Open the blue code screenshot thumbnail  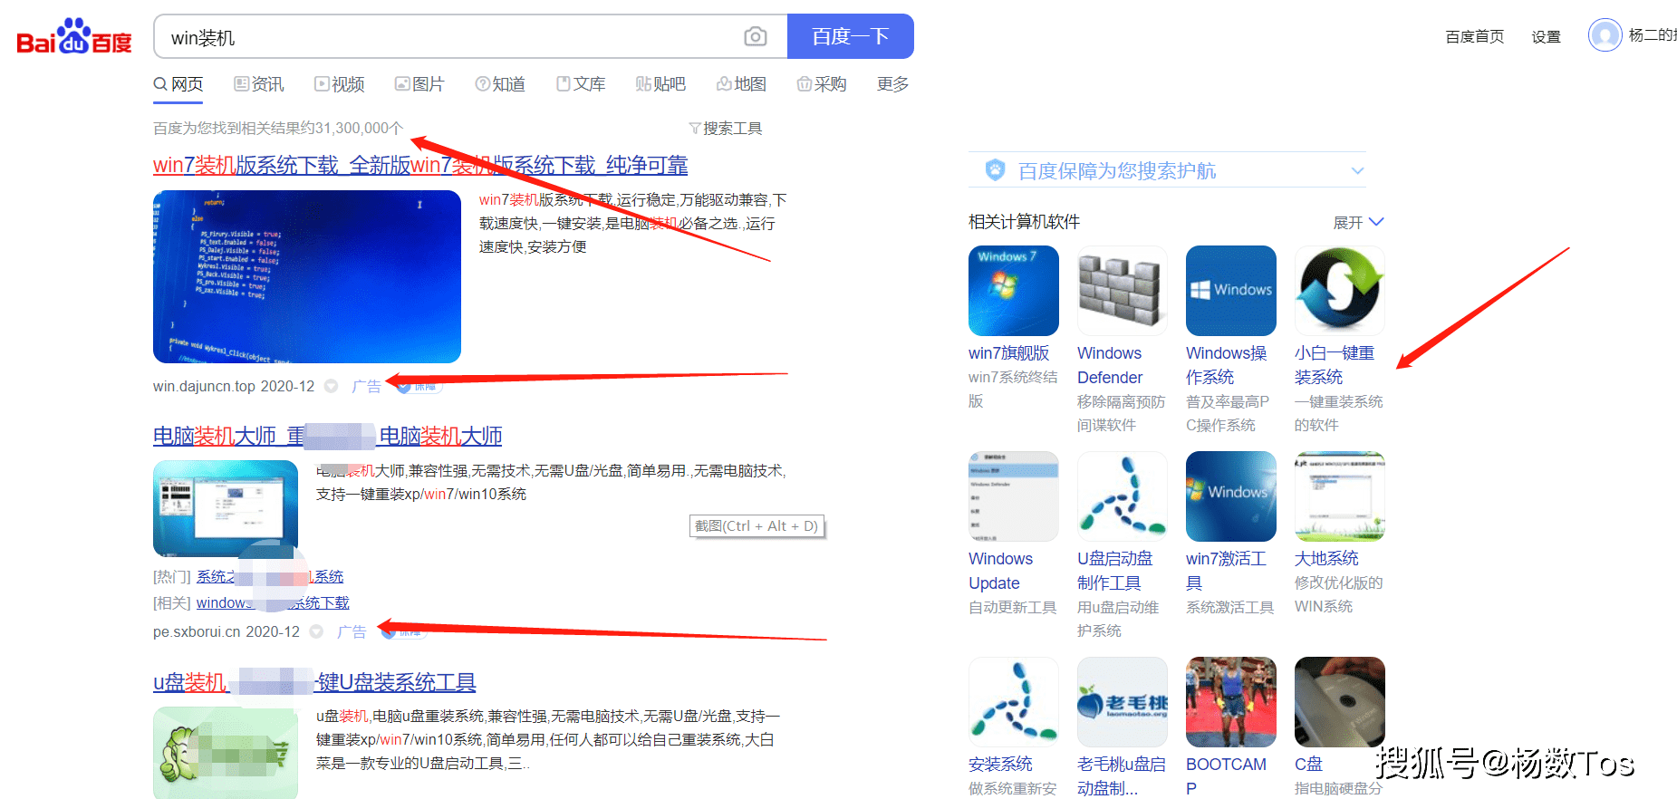tap(307, 276)
